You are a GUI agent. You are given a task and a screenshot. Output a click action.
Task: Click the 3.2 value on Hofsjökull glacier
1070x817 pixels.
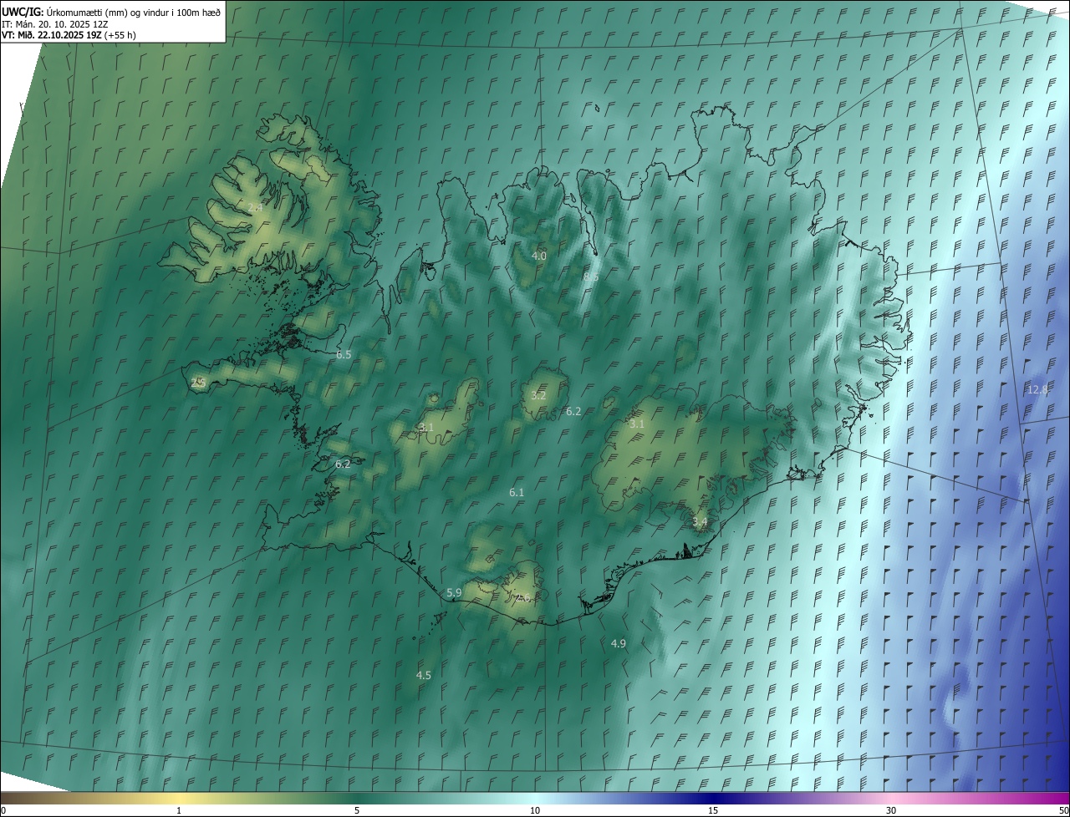click(x=538, y=395)
